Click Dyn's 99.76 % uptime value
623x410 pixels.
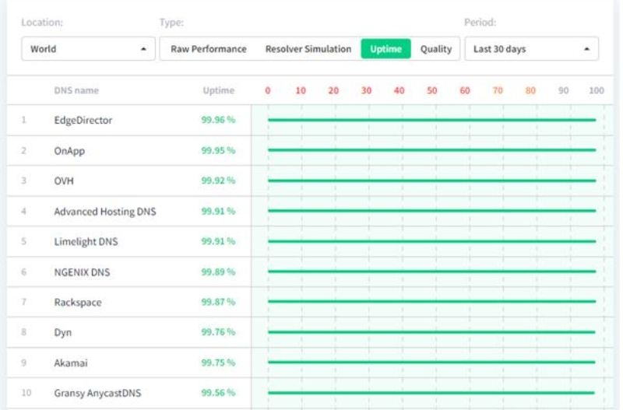click(x=218, y=331)
